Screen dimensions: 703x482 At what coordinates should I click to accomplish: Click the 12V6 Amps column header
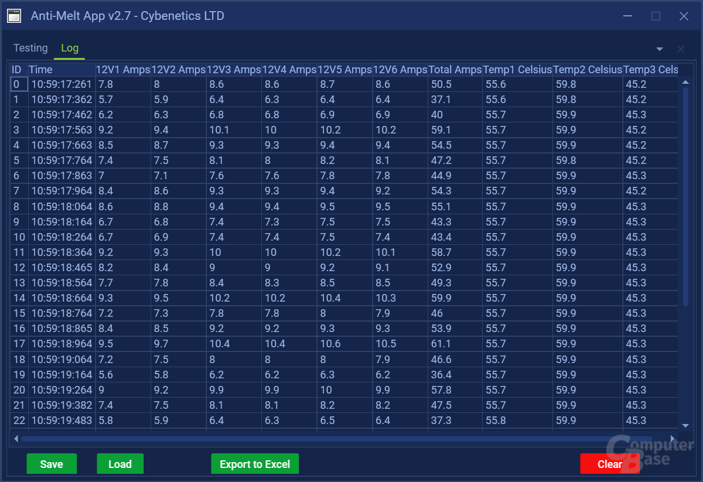click(x=400, y=69)
